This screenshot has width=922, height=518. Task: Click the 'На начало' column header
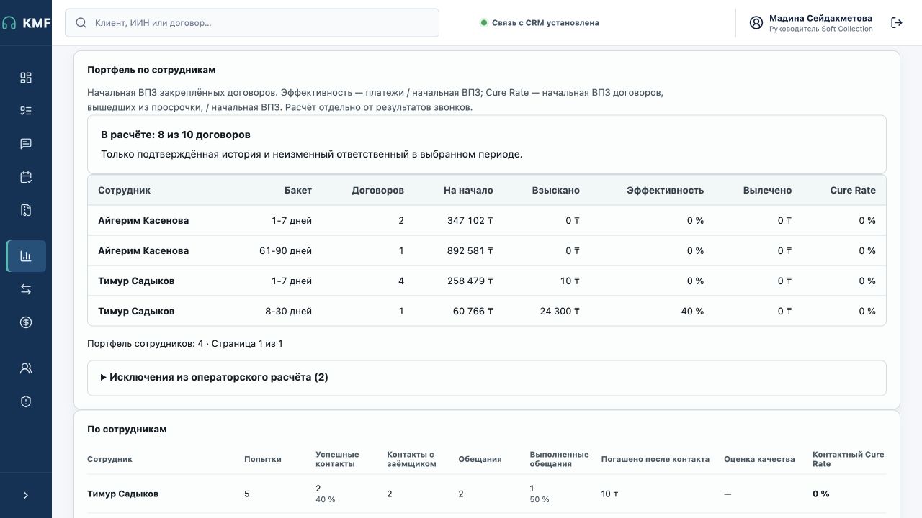coord(468,191)
